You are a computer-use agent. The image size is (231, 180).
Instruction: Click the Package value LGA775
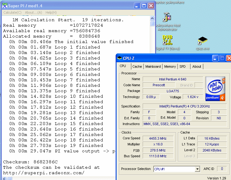[173, 91]
